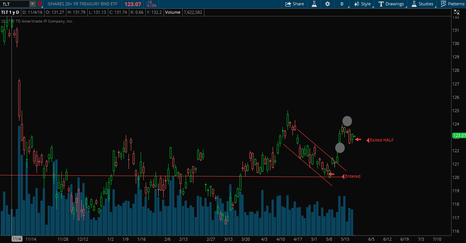Click the green 123.07 price axis tag
Viewport: 466px width, 243px height.
(459, 135)
